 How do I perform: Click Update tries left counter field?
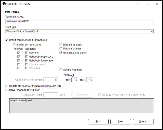(51, 80)
